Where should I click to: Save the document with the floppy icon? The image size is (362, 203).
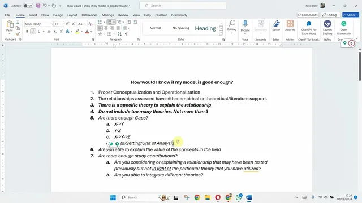[x=38, y=6]
